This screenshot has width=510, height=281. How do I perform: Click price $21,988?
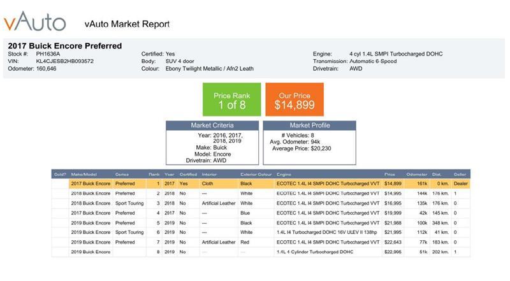[x=393, y=223]
